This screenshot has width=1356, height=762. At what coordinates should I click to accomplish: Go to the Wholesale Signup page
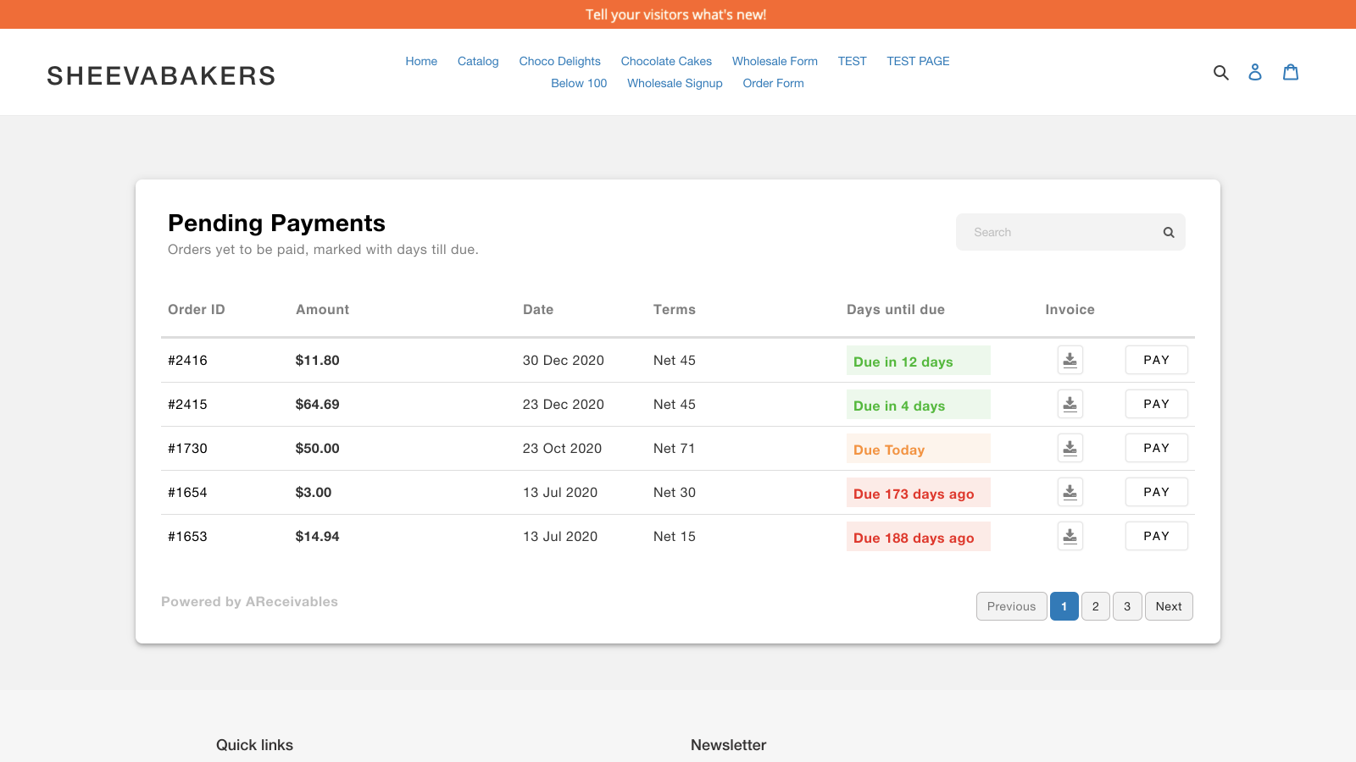pyautogui.click(x=674, y=83)
